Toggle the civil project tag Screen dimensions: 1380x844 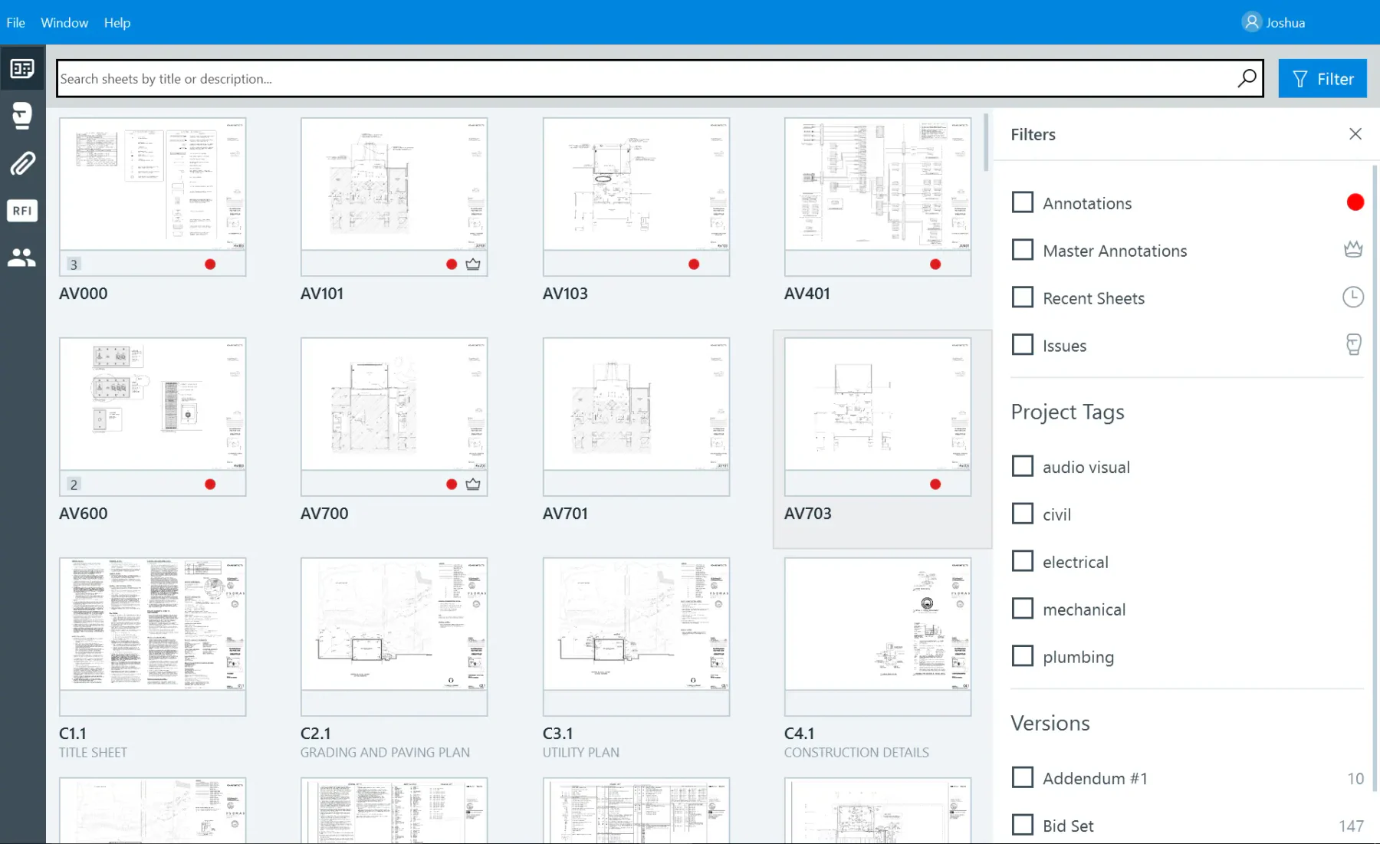pyautogui.click(x=1023, y=514)
